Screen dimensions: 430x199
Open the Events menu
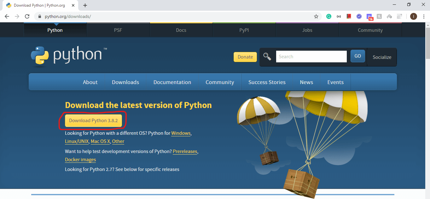pos(335,82)
